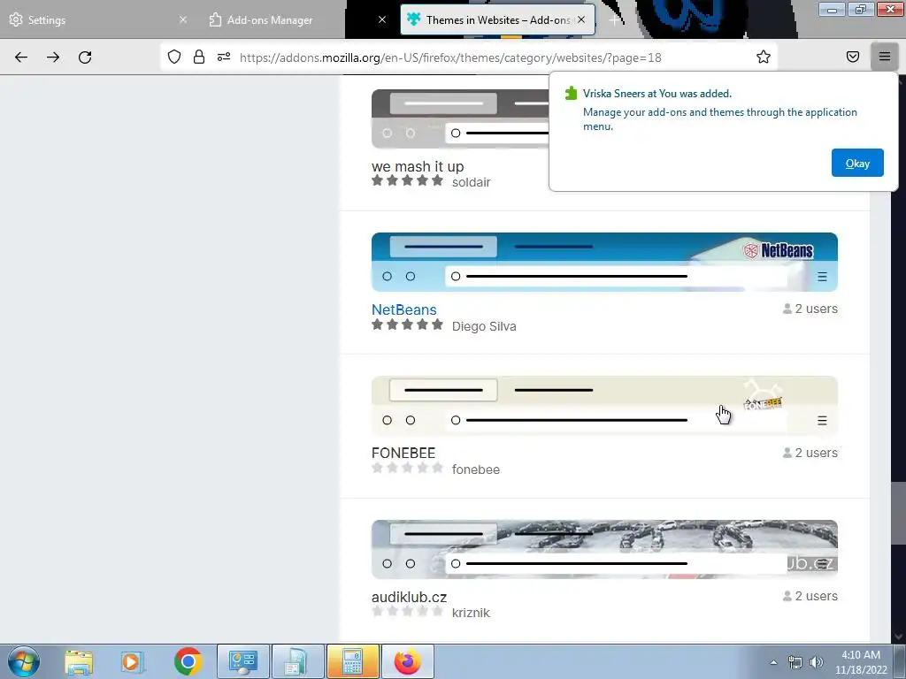Viewport: 906px width, 679px height.
Task: Launch Google Chrome from taskbar
Action: [x=188, y=661]
